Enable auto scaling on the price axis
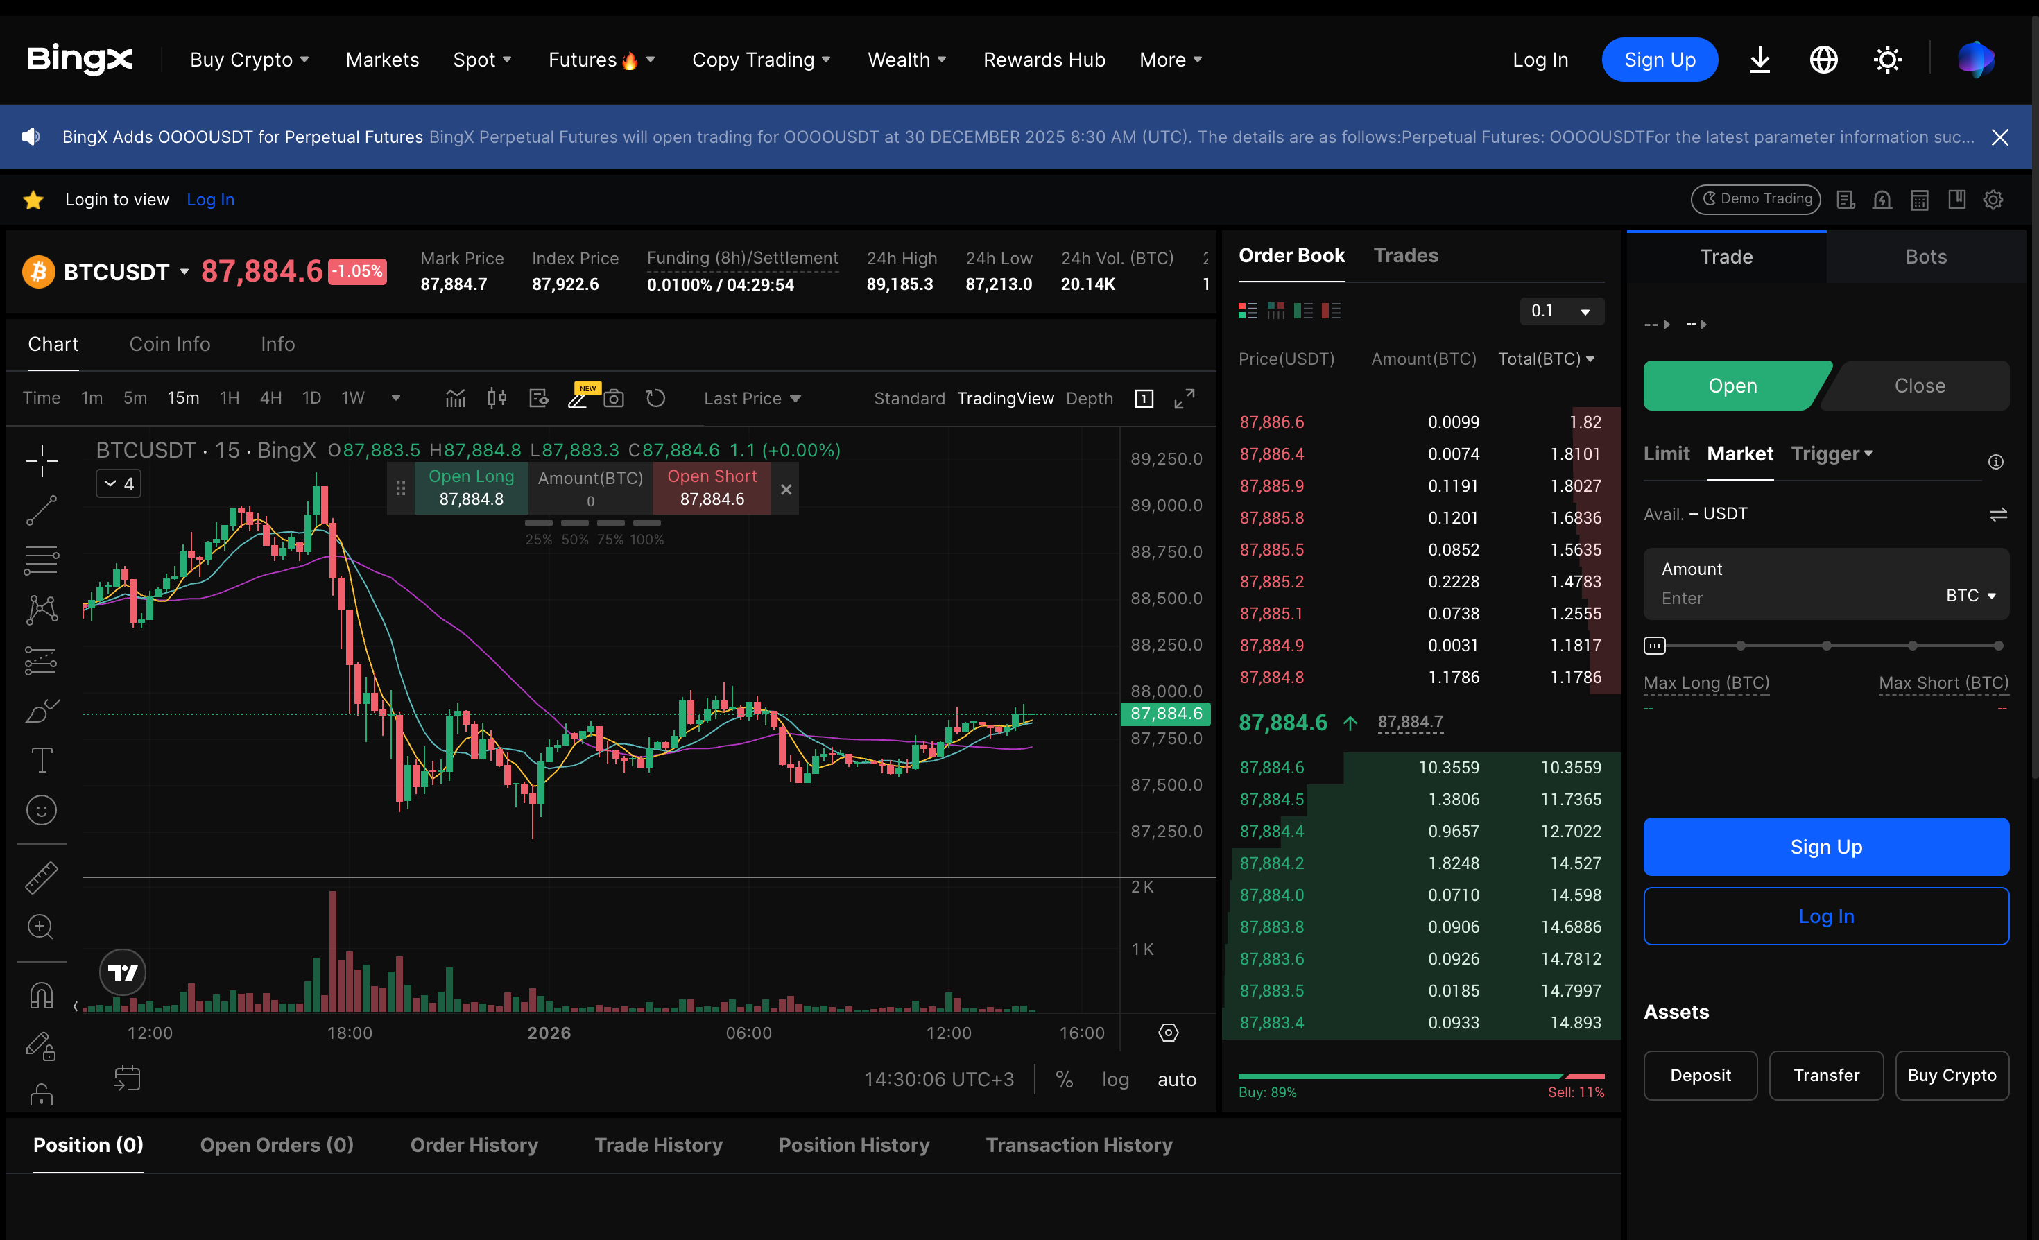2039x1240 pixels. click(1176, 1078)
